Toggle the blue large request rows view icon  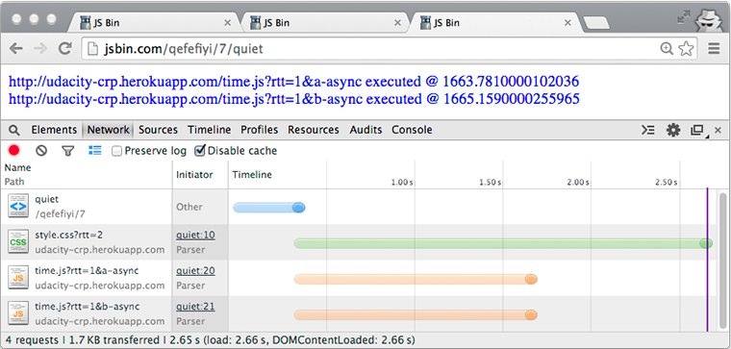(94, 150)
